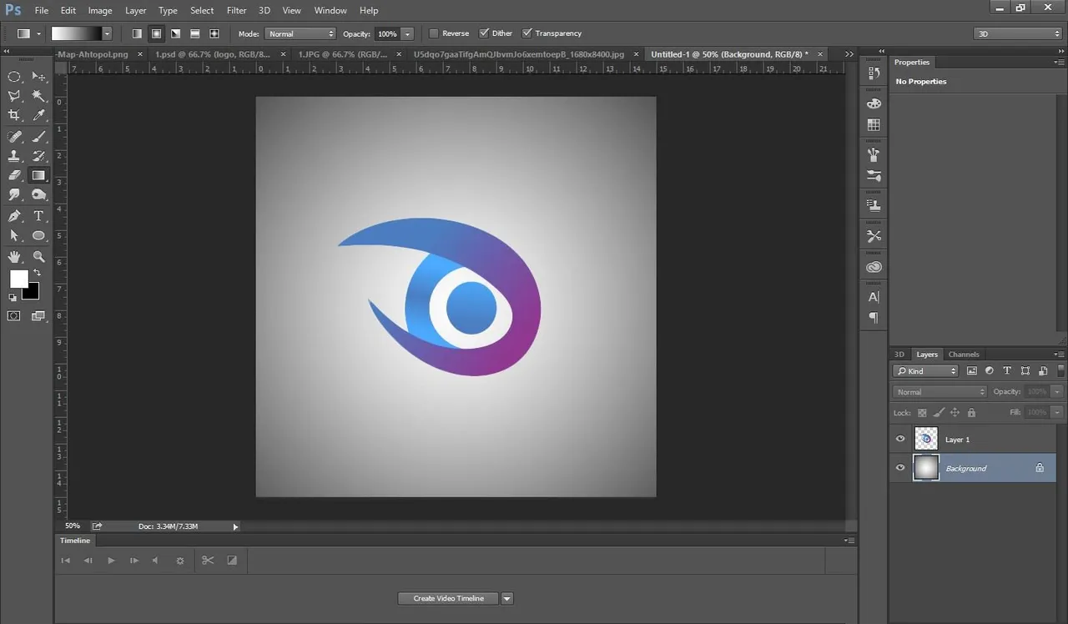This screenshot has height=624, width=1068.
Task: Select the Zoom tool
Action: [x=38, y=257]
